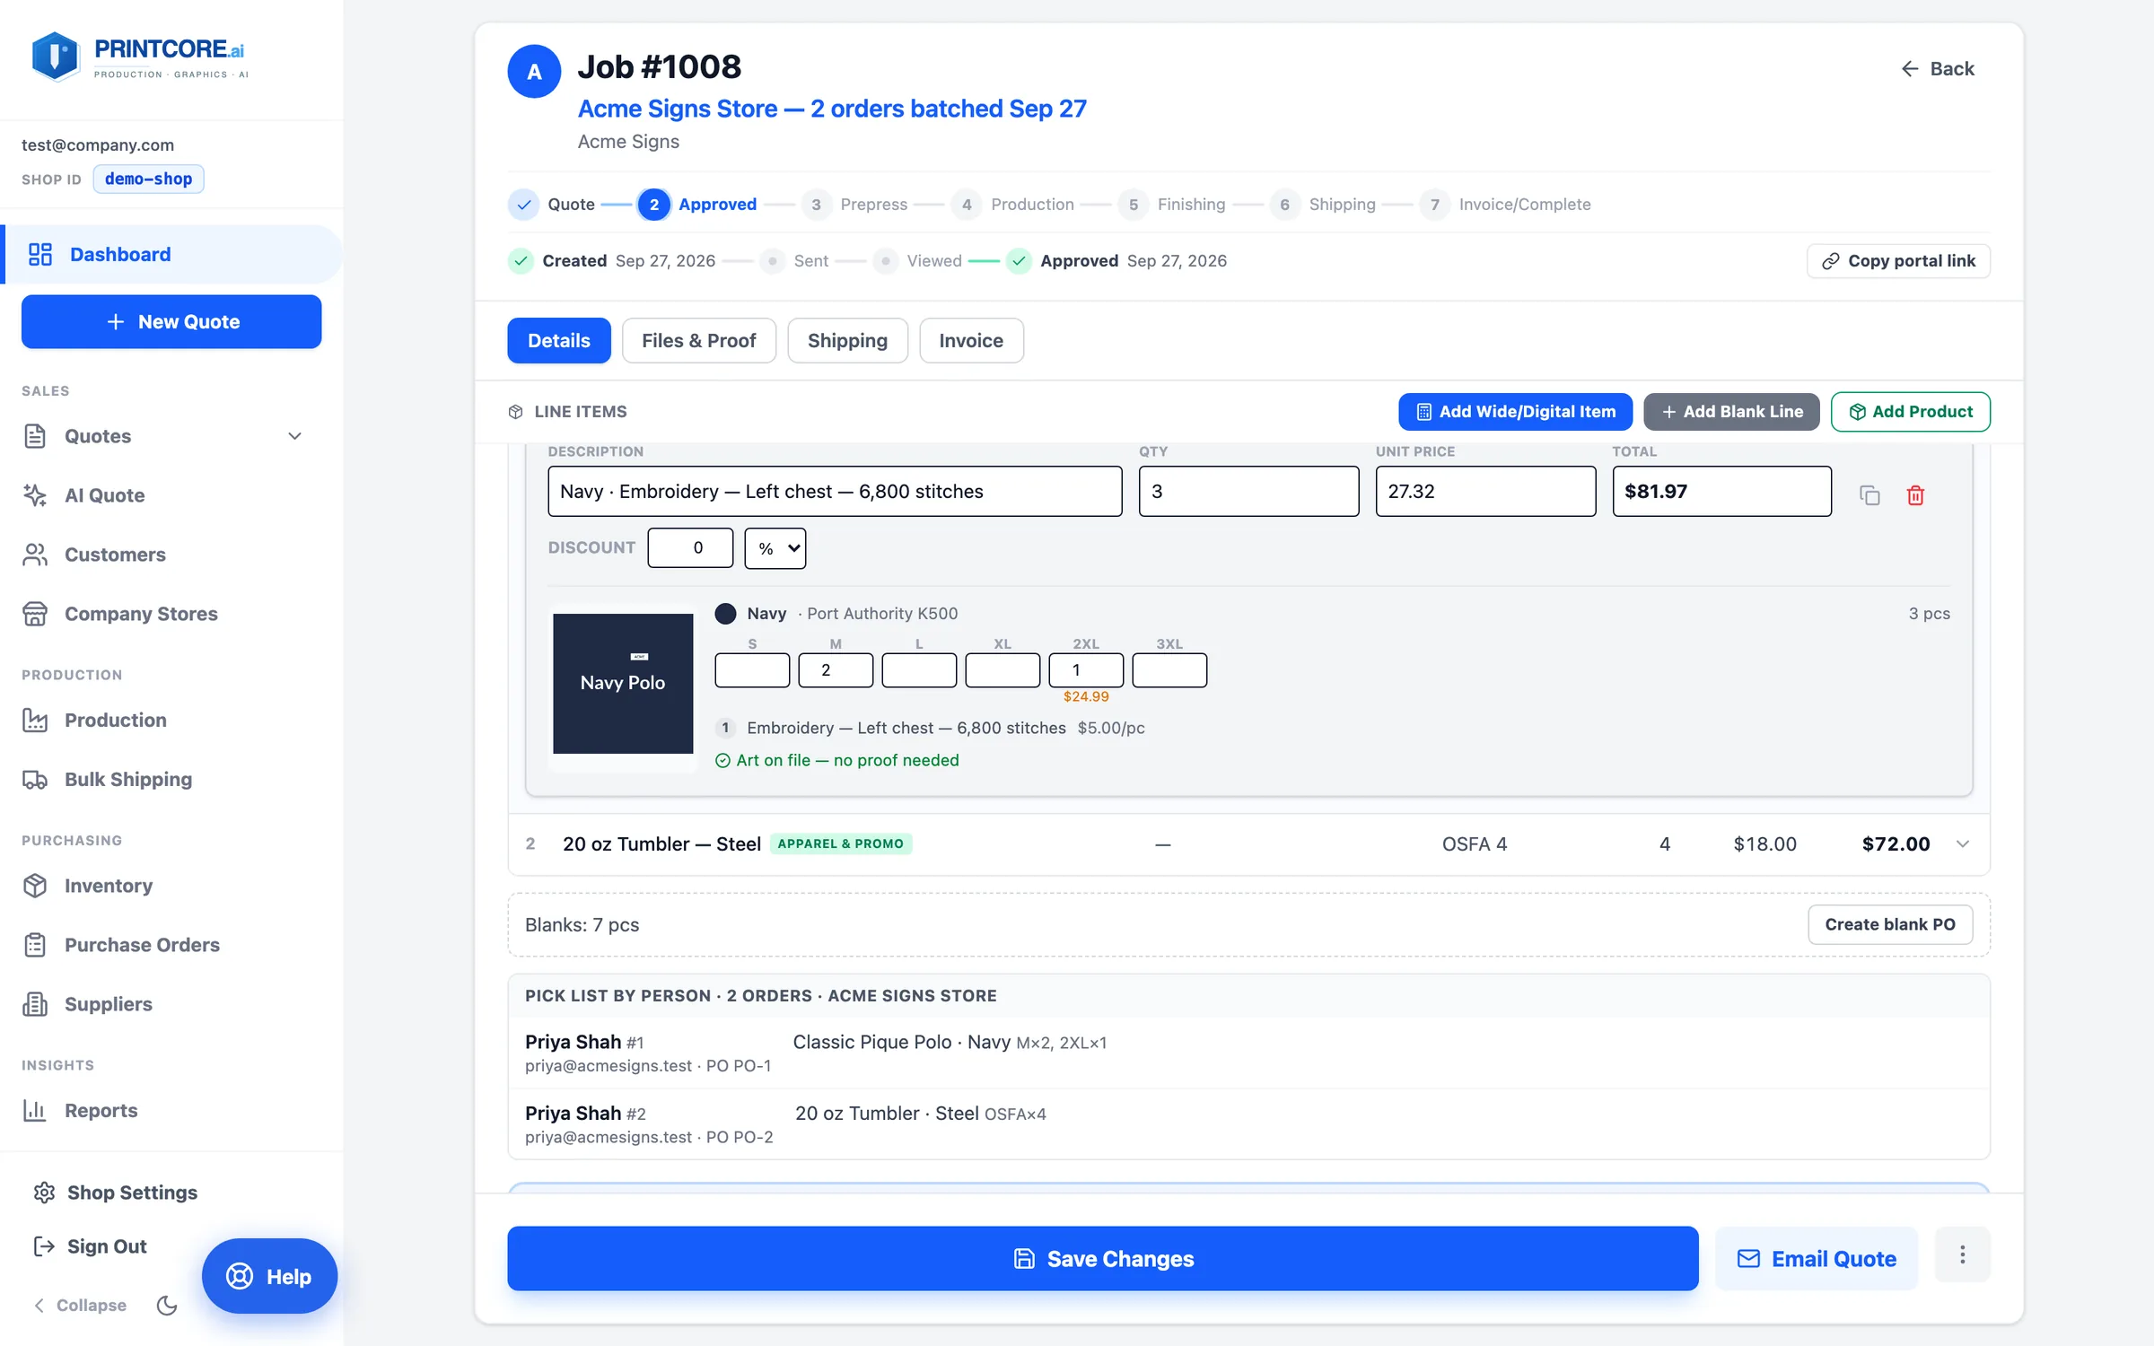Click Create blank PO
The height and width of the screenshot is (1346, 2154).
tap(1889, 924)
